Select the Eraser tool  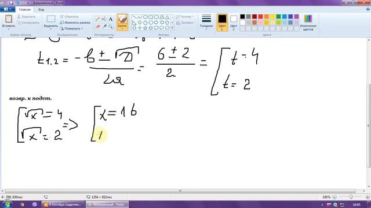(98, 27)
